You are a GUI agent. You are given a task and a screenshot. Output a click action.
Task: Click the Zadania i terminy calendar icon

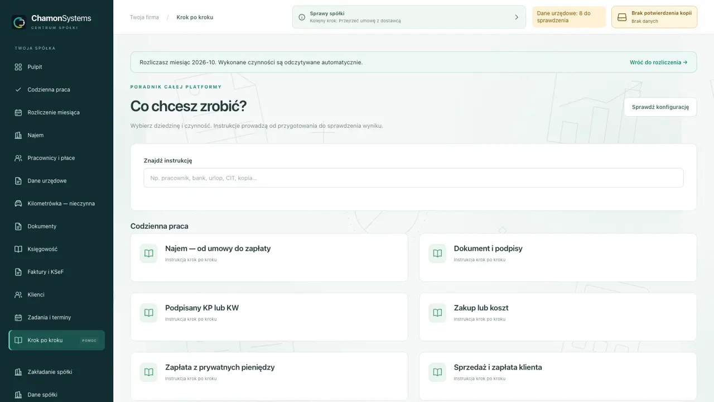click(x=18, y=317)
